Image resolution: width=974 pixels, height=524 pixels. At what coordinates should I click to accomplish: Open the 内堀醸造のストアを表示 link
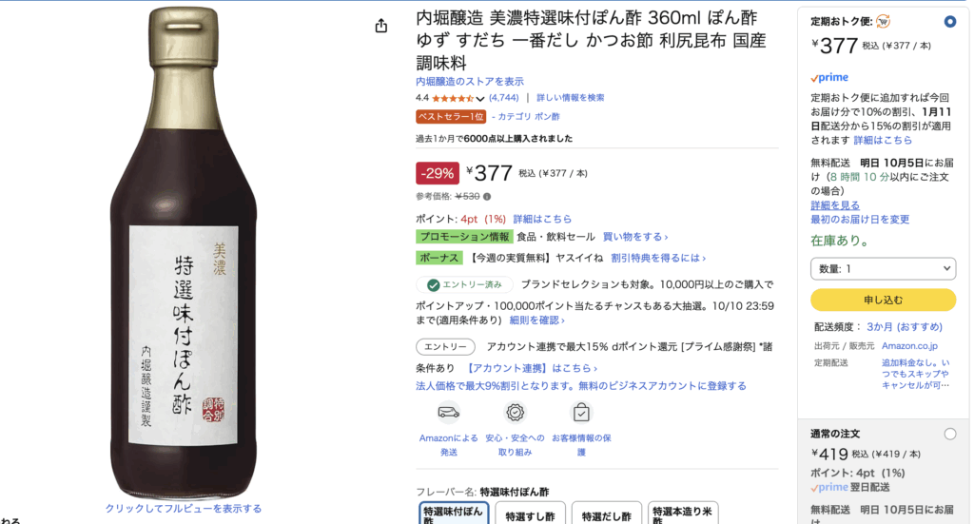coord(470,82)
